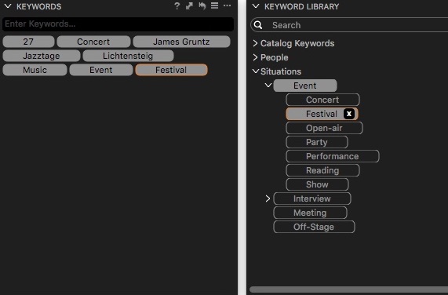This screenshot has height=295, width=448.
Task: Click the Event keyword in the library tree
Action: point(305,86)
